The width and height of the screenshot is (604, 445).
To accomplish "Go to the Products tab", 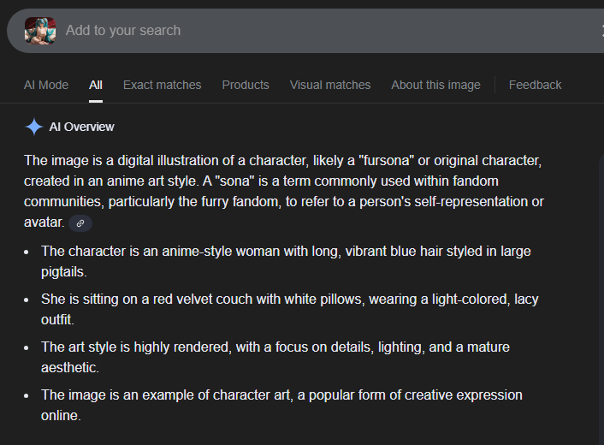I will [x=246, y=85].
